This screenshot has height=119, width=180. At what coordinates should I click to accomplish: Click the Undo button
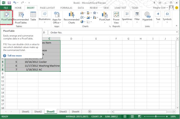click(15, 2)
